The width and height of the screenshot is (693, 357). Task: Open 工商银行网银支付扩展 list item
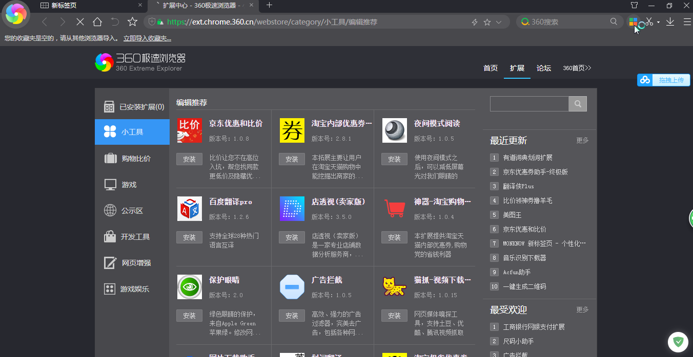click(534, 327)
